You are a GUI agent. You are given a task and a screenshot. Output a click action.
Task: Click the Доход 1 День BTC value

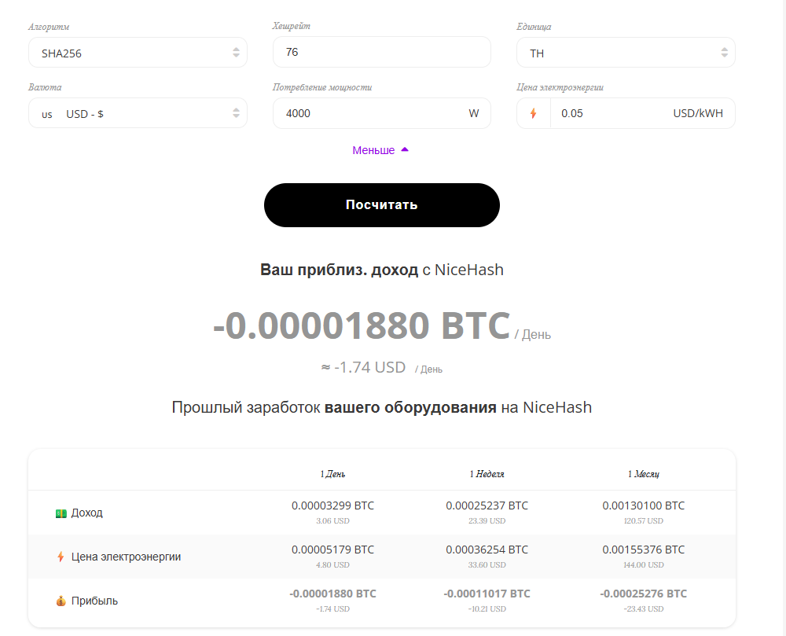tap(332, 505)
